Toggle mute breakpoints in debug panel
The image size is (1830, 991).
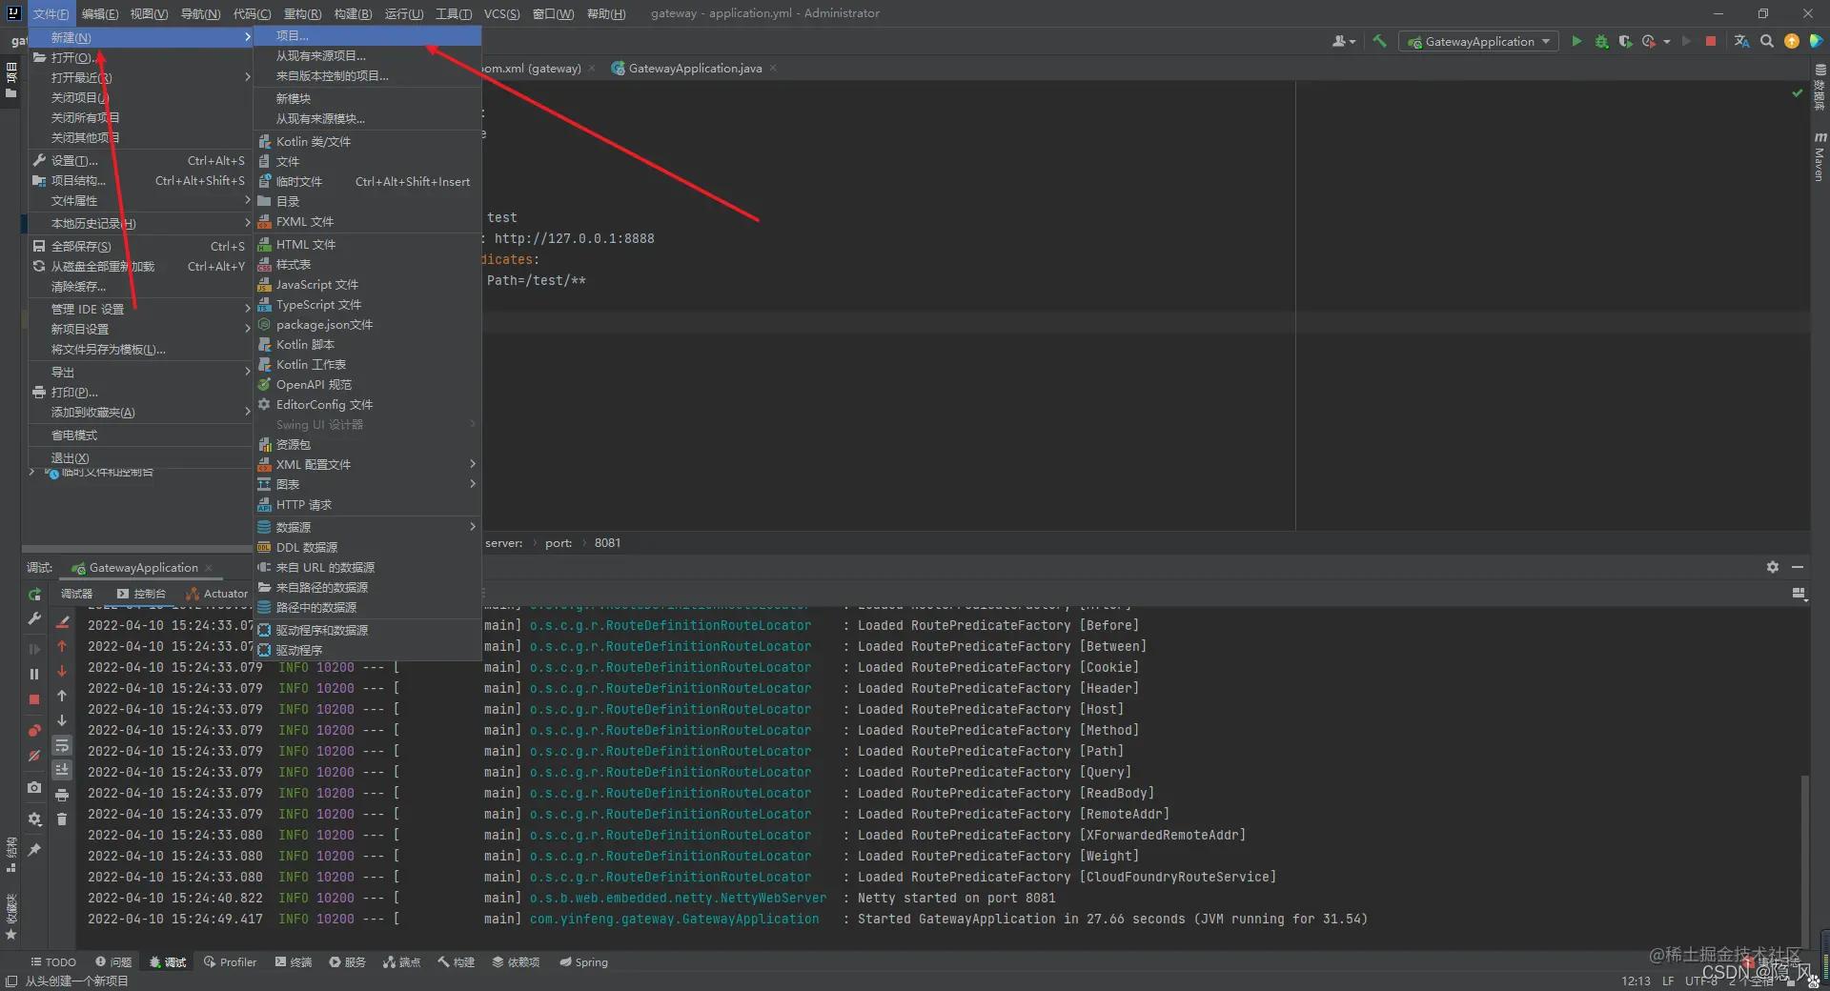(34, 756)
